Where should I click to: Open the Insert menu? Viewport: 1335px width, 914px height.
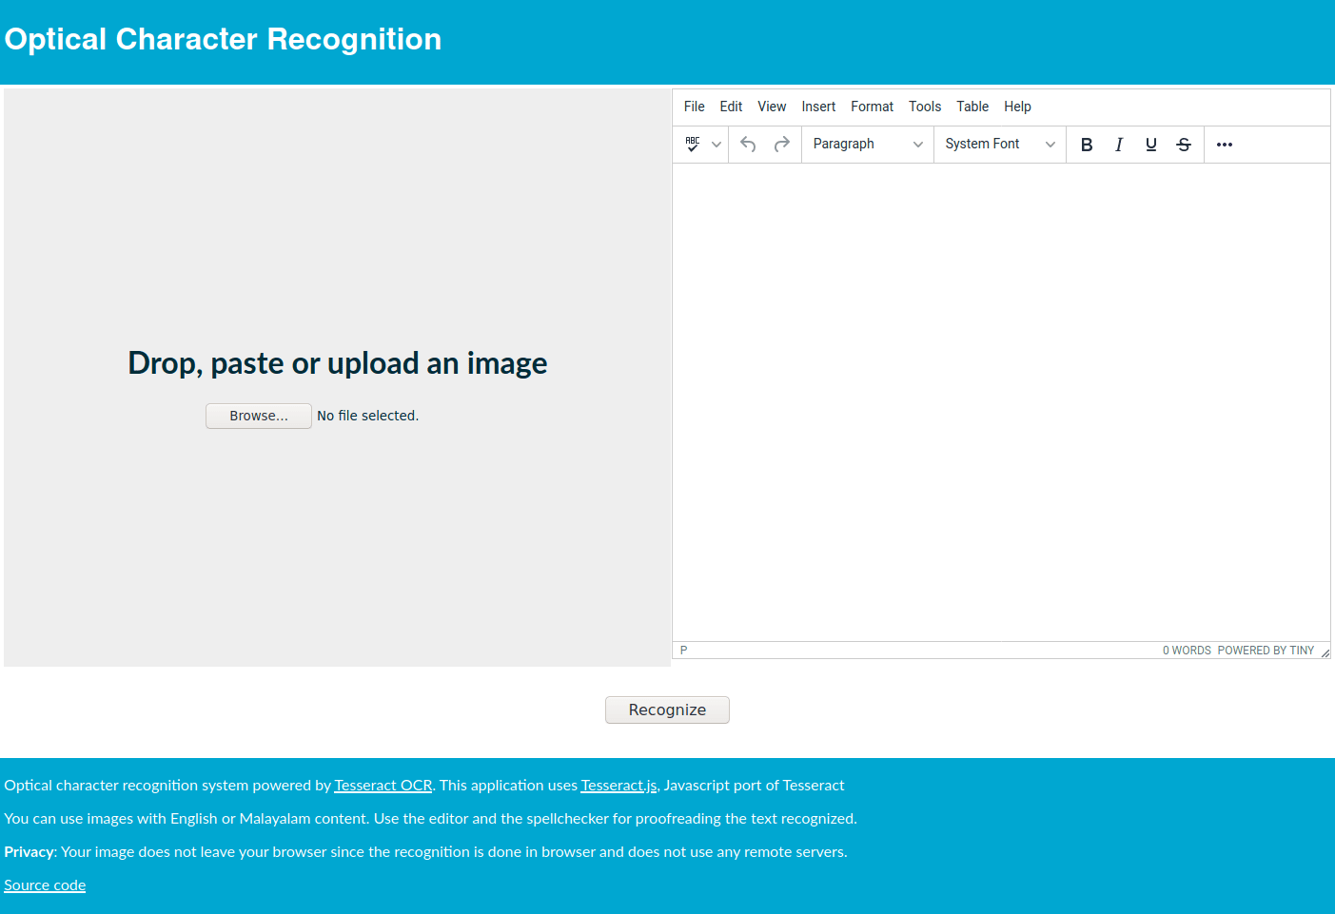click(x=818, y=107)
